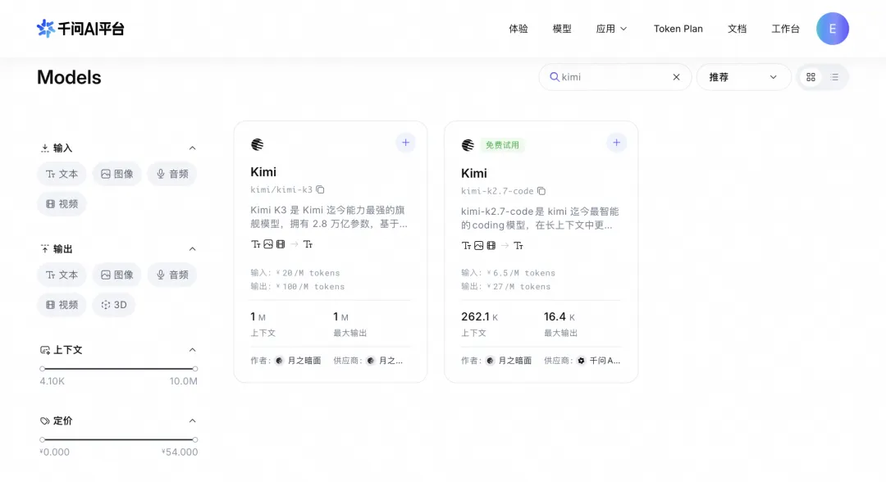Toggle 图像 input filter

(117, 174)
